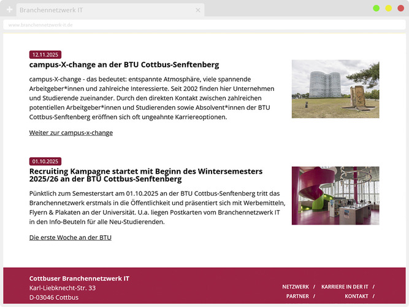409x307 pixels.
Task: Close the Branchennetzwerk IT tab
Action: 198,10
